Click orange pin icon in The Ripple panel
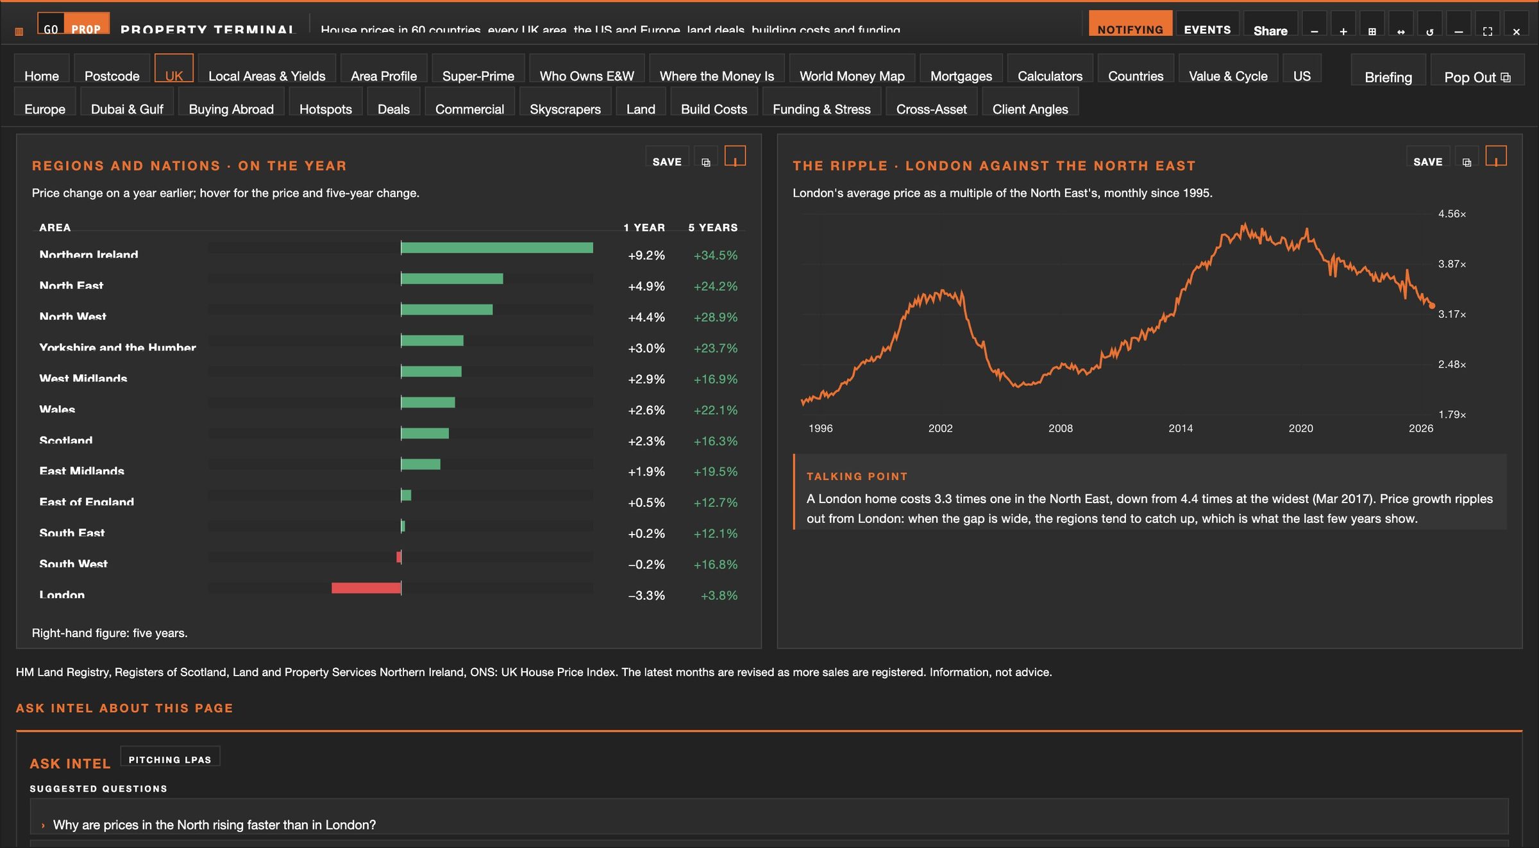This screenshot has width=1539, height=848. pyautogui.click(x=1496, y=156)
